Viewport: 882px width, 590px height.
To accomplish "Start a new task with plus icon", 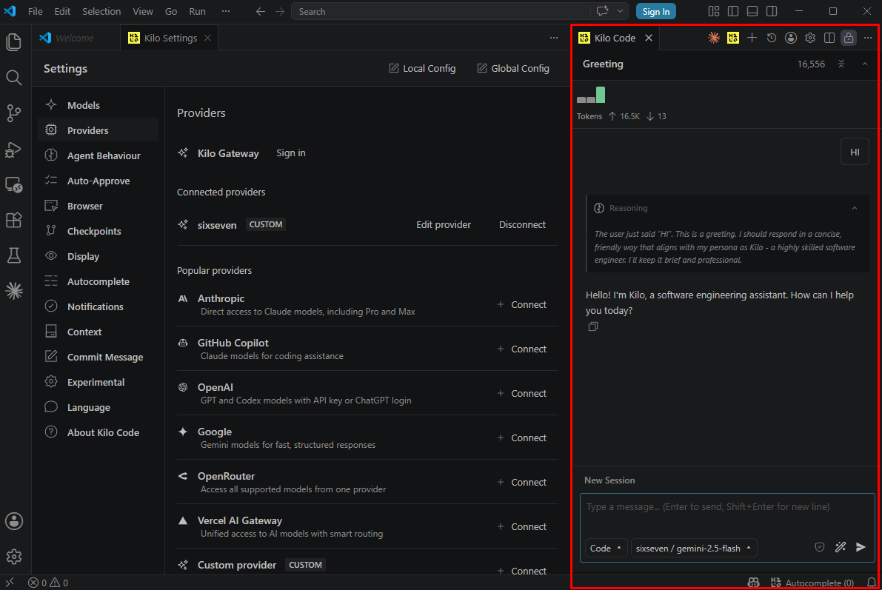I will pos(752,38).
